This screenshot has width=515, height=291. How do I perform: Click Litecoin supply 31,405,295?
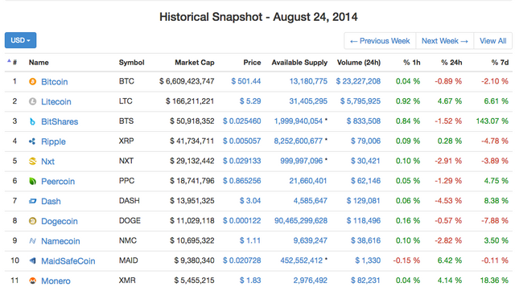pos(308,101)
